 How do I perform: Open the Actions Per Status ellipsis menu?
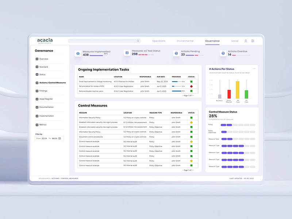254,69
